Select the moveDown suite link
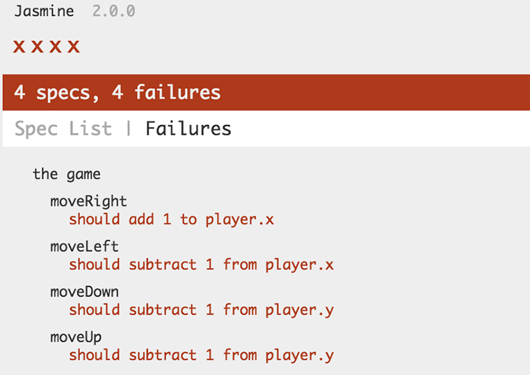The image size is (530, 375). [84, 292]
